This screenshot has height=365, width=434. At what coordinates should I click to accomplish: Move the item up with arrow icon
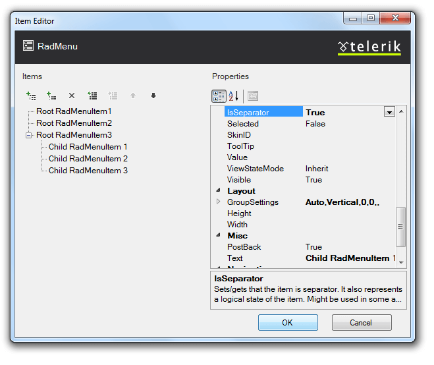[x=133, y=96]
